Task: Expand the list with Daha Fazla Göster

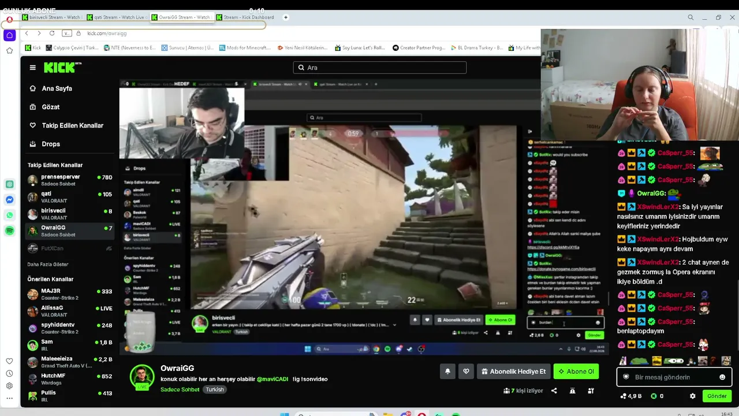Action: coord(48,265)
